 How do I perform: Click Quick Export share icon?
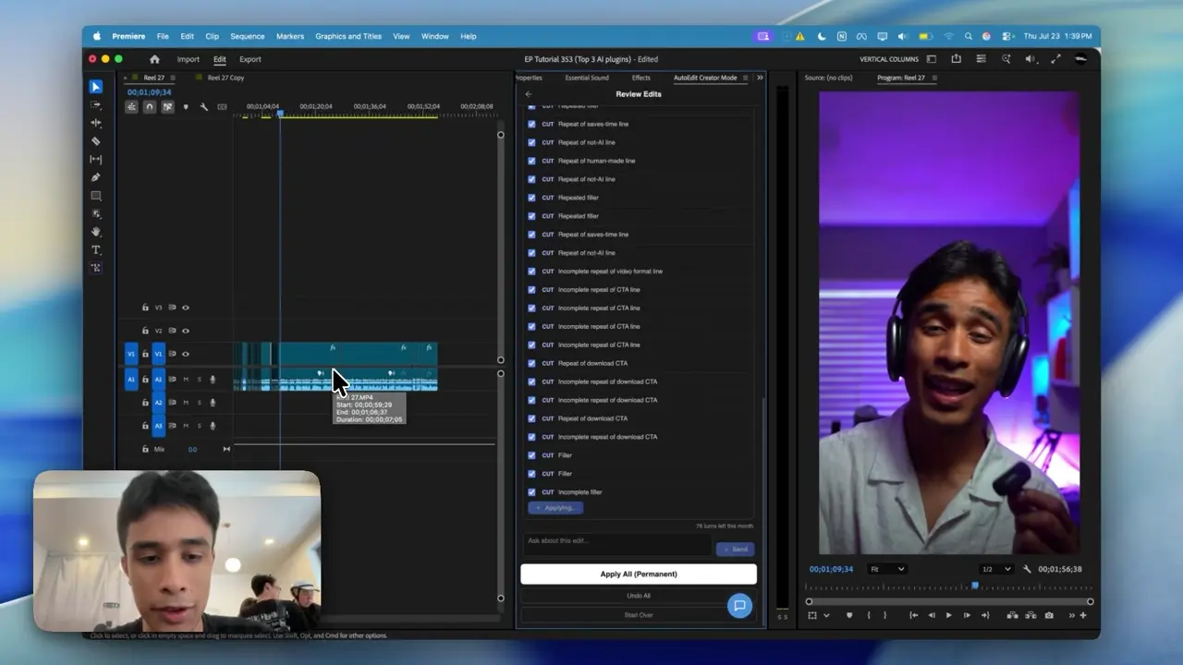click(x=956, y=59)
